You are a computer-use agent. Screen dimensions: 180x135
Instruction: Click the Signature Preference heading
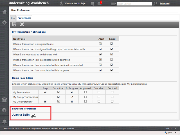24,109
